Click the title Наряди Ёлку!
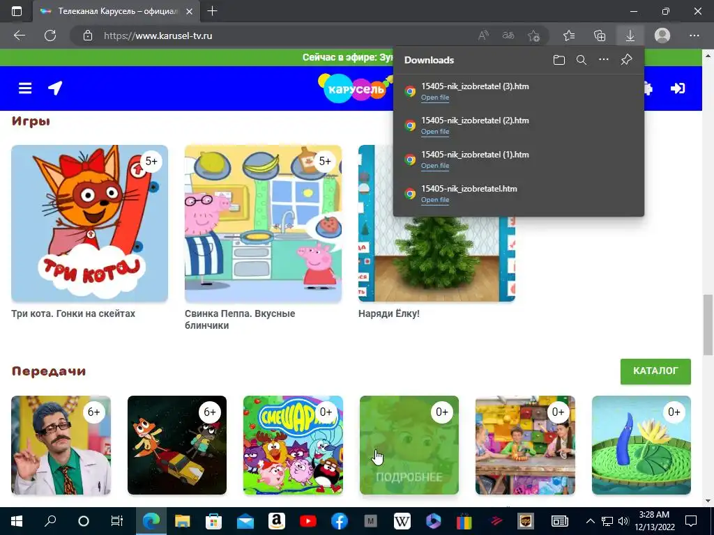The height and width of the screenshot is (535, 714). coord(389,313)
